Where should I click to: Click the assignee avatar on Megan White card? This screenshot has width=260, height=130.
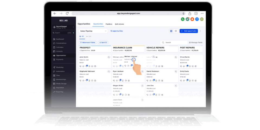point(142,86)
